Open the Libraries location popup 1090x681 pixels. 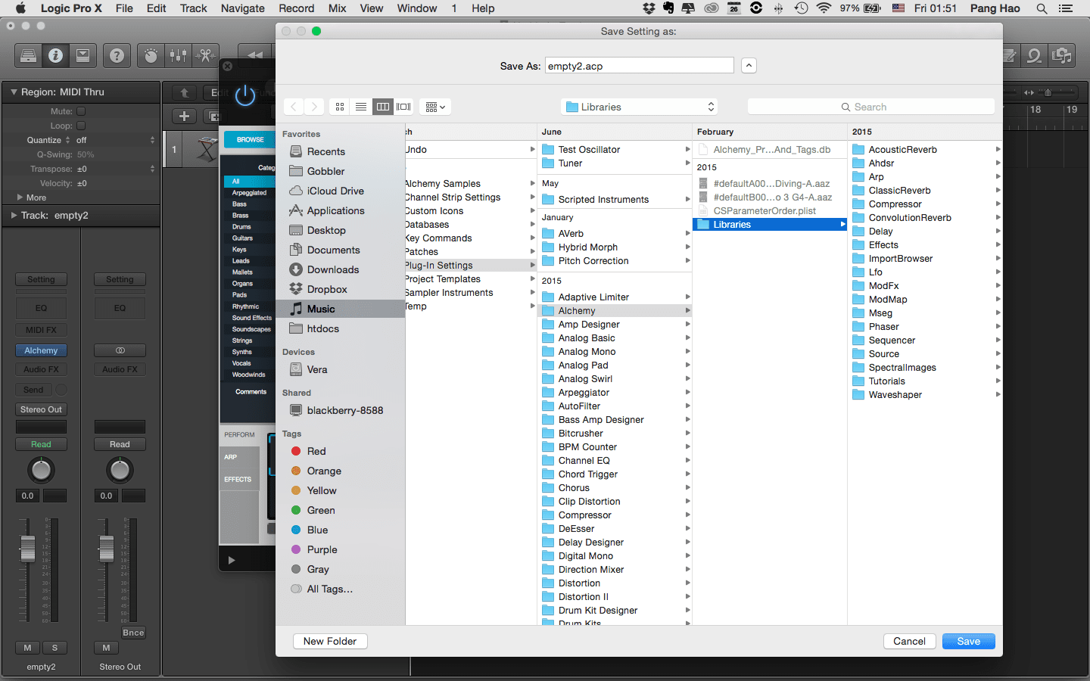[640, 107]
